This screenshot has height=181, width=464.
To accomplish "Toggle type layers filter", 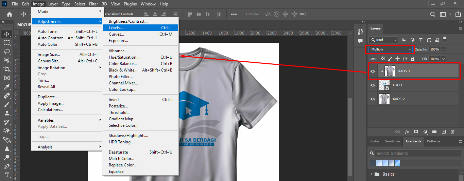I will [x=421, y=40].
